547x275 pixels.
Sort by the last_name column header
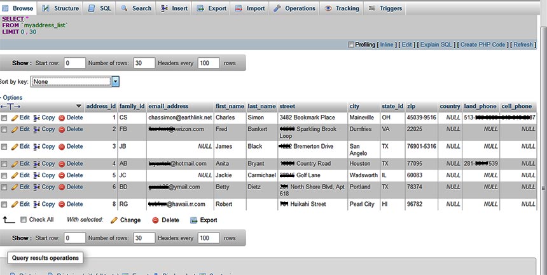[x=261, y=106]
